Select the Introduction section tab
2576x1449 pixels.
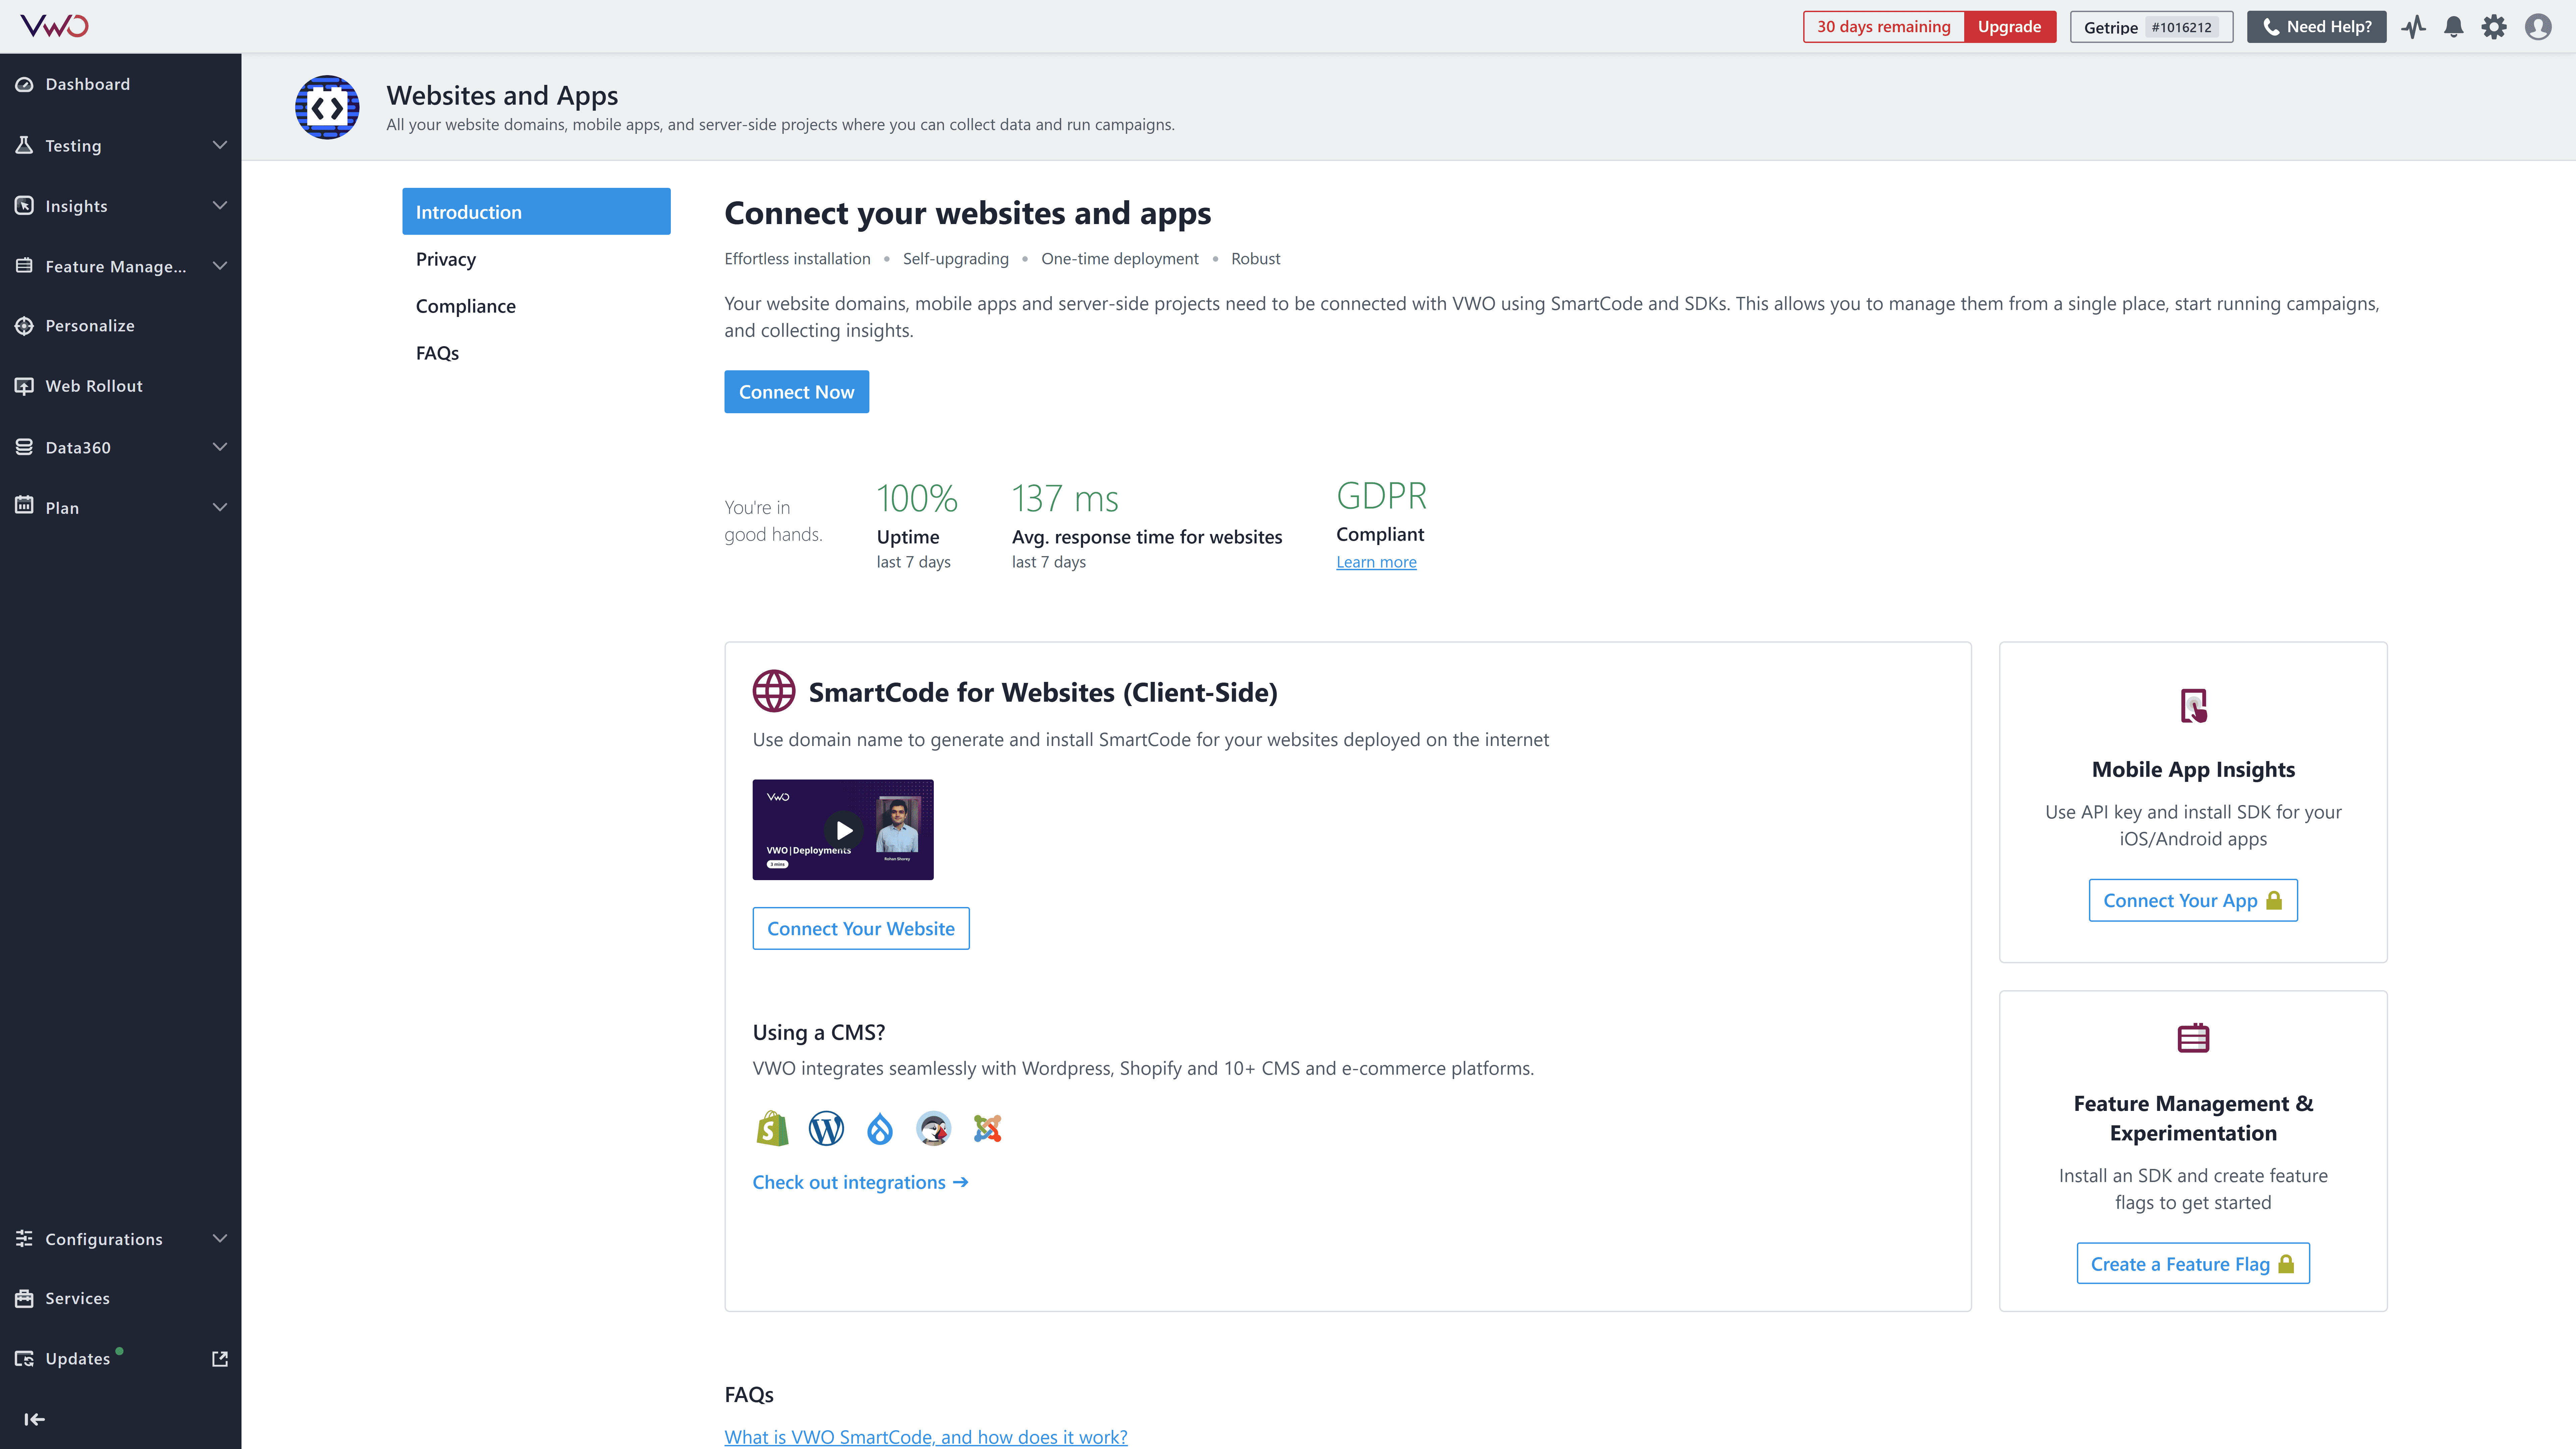(536, 211)
